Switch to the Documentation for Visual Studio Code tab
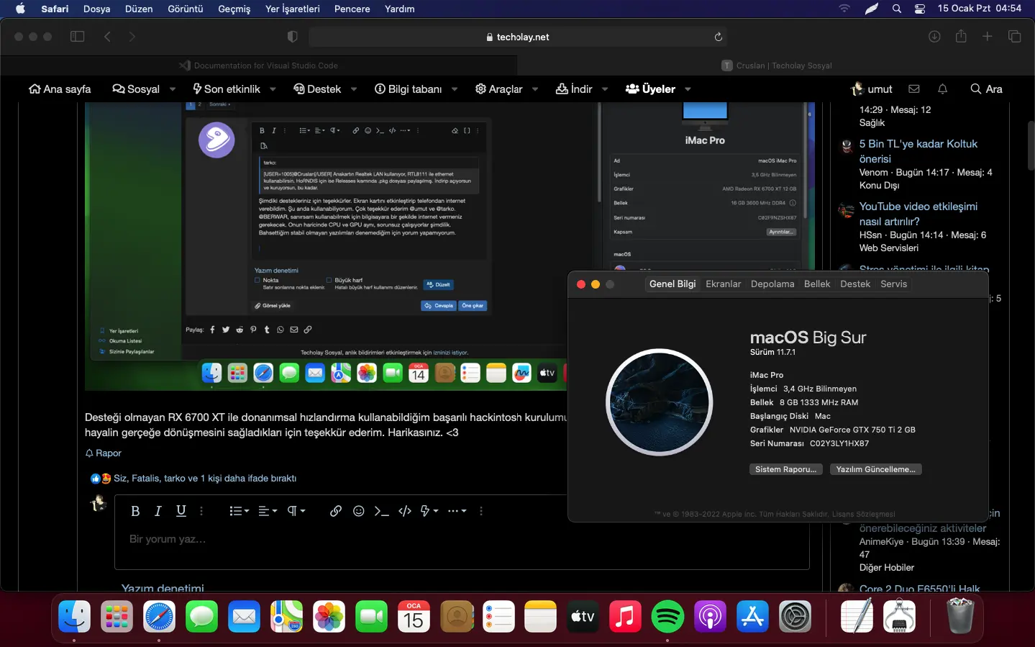Image resolution: width=1035 pixels, height=647 pixels. [259, 65]
